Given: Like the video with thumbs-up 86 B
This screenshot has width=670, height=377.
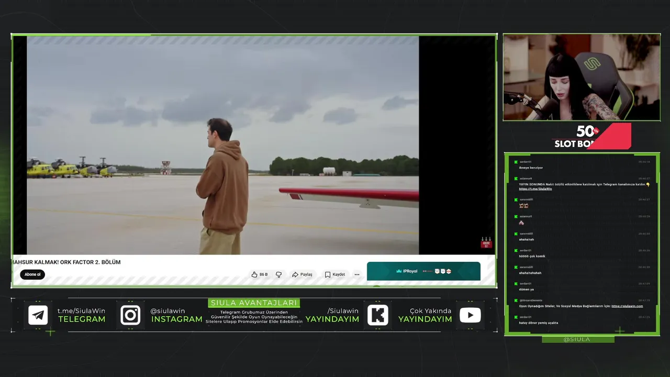Looking at the screenshot, I should (260, 274).
